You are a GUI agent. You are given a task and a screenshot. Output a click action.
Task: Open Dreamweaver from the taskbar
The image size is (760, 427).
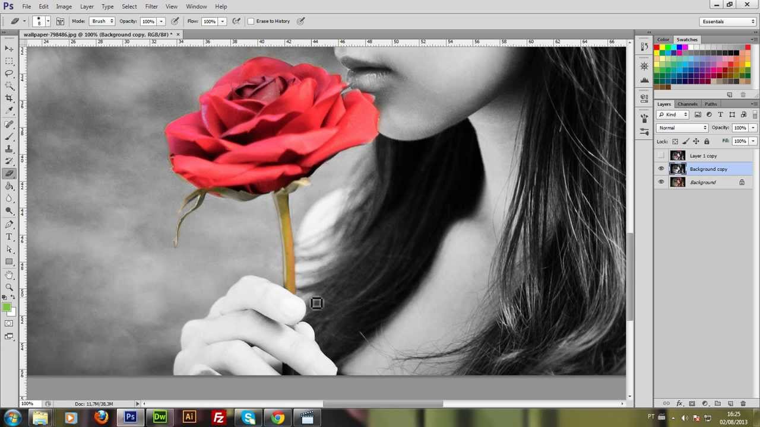(160, 418)
